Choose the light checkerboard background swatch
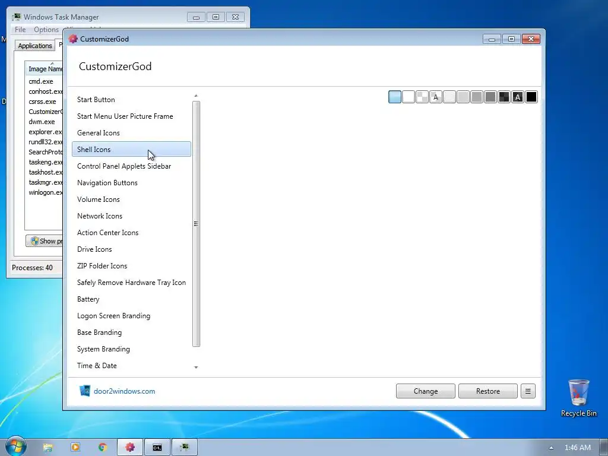 click(x=422, y=97)
